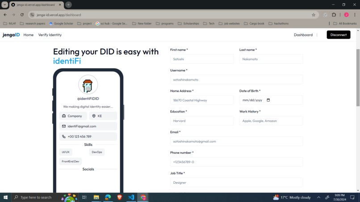Open the All Bookmarks folder

click(345, 23)
